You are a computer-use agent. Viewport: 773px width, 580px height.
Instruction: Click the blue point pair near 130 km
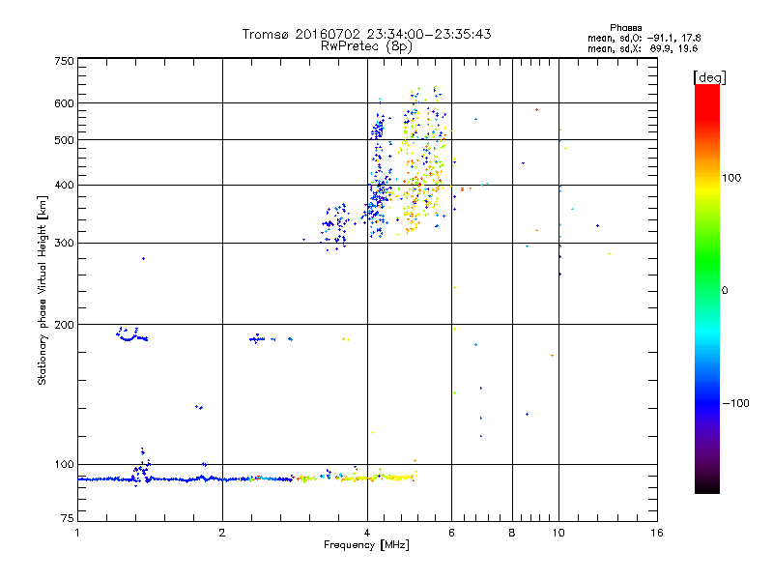click(199, 407)
